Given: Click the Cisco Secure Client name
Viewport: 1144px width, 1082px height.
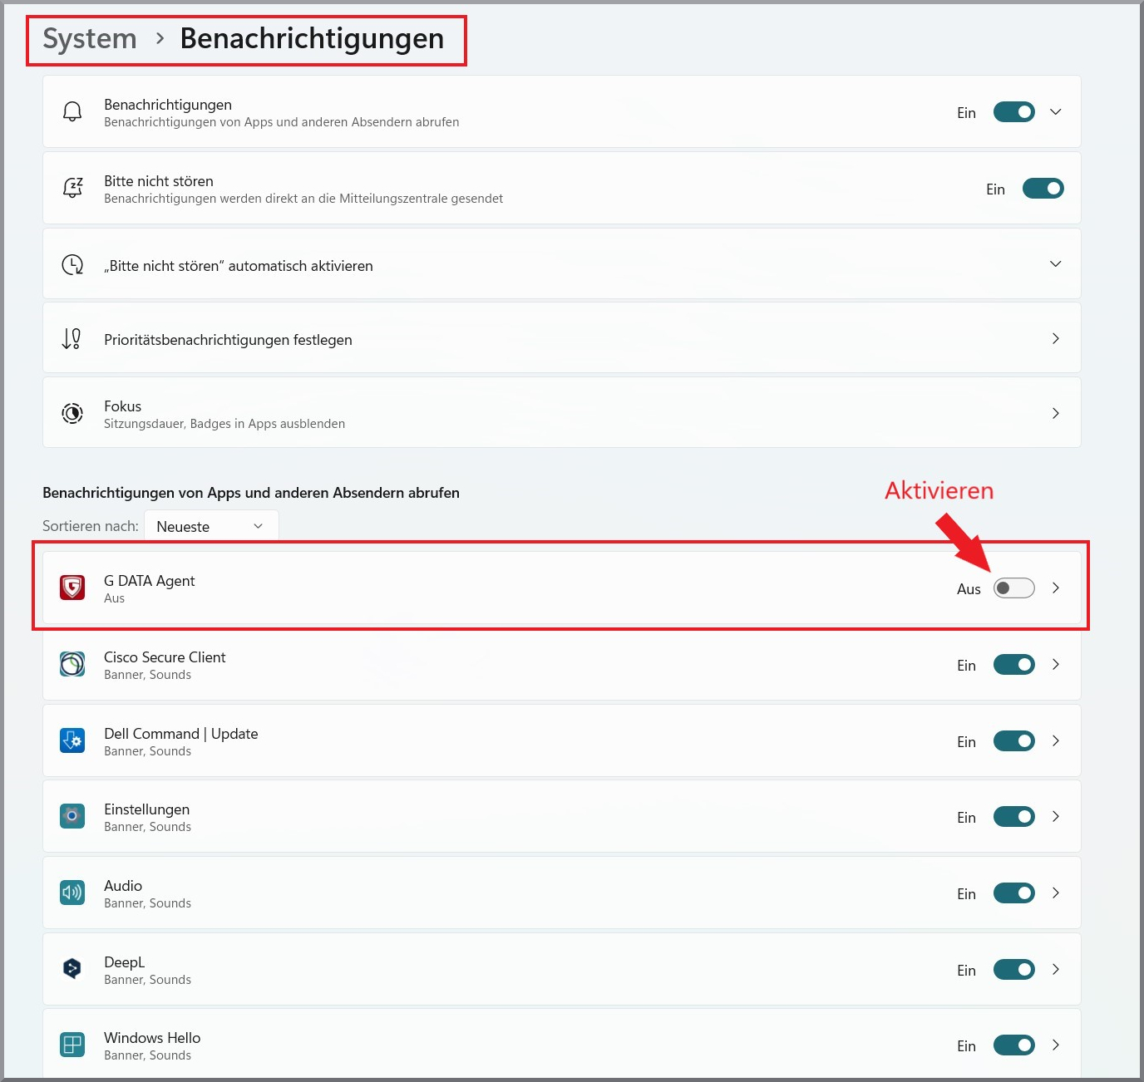Looking at the screenshot, I should (165, 657).
